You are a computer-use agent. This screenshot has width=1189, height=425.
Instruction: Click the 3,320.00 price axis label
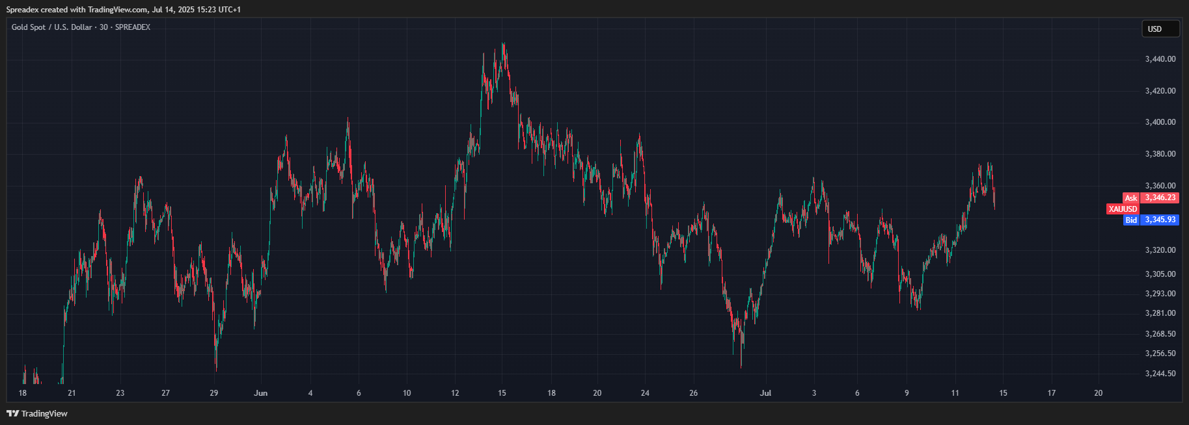point(1160,250)
